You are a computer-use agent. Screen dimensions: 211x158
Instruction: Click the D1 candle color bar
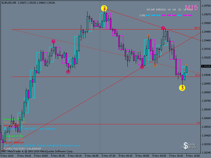(x=179, y=15)
